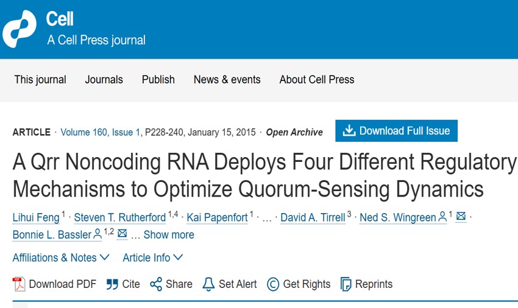
Task: Open the Publish menu
Action: tap(158, 80)
